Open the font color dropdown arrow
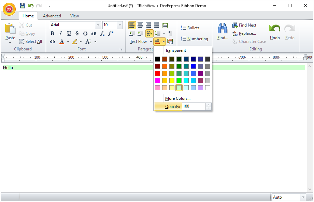 [x=68, y=42]
